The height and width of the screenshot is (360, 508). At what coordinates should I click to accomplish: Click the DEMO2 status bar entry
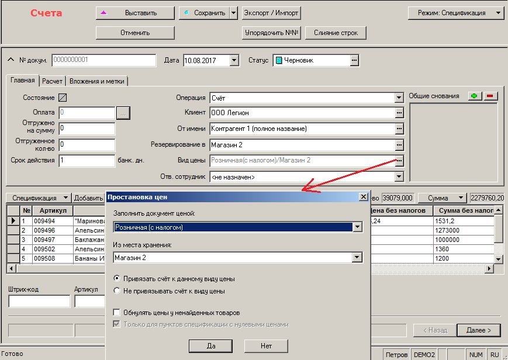pyautogui.click(x=424, y=355)
